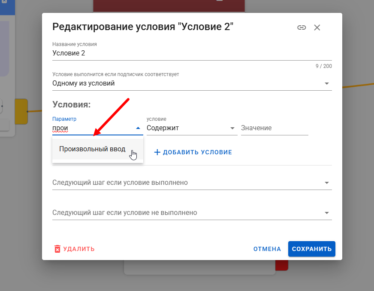Screen dimensions: 374x291
Task: Collapse the Параметр dropdown arrow
Action: [138, 128]
